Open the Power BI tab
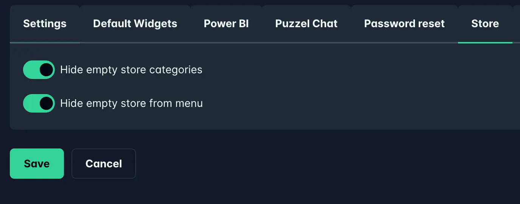The image size is (520, 204). tap(226, 24)
